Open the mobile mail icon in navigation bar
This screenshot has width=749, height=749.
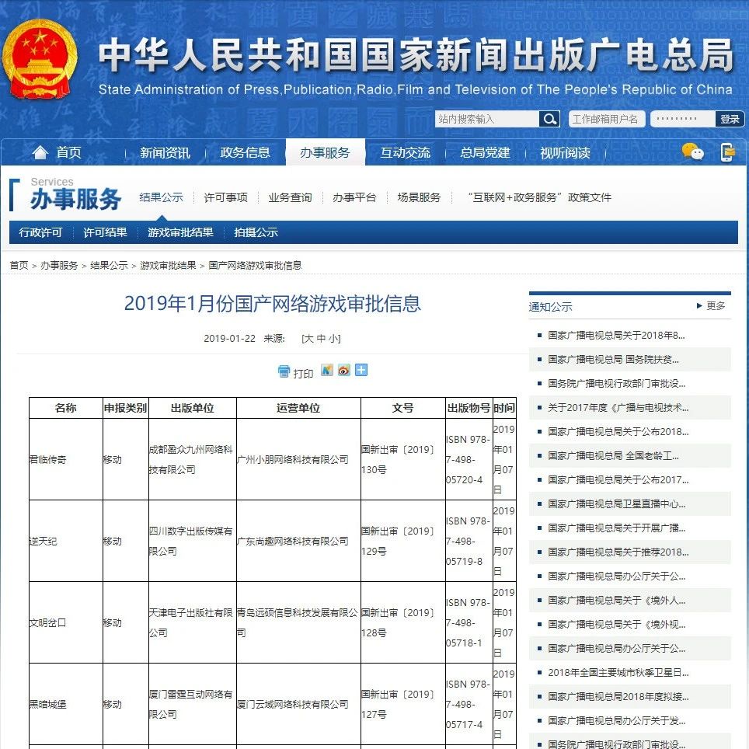(727, 152)
